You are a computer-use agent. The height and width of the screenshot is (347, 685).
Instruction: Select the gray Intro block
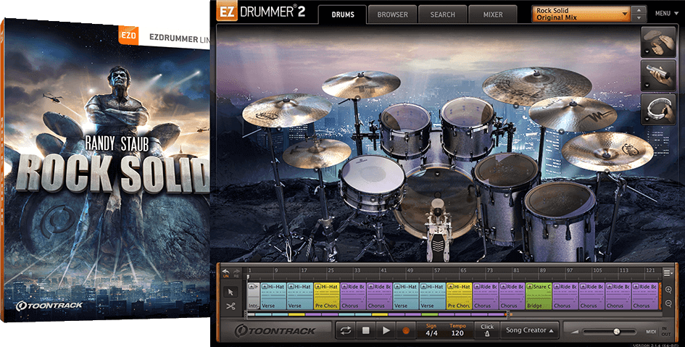pos(254,296)
